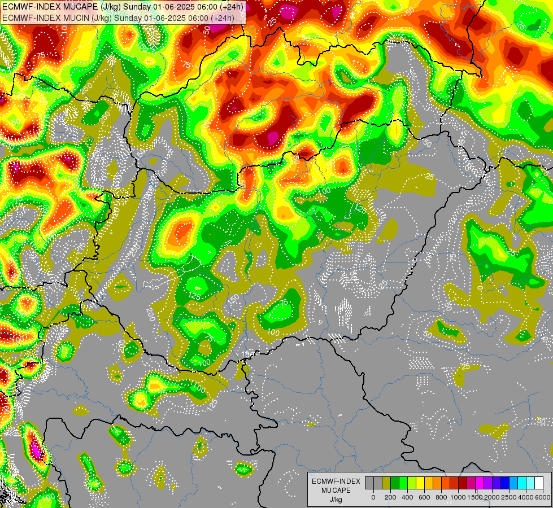The width and height of the screenshot is (553, 508).
Task: Select the pink-magenta swatch before 1500
Action: tap(471, 483)
